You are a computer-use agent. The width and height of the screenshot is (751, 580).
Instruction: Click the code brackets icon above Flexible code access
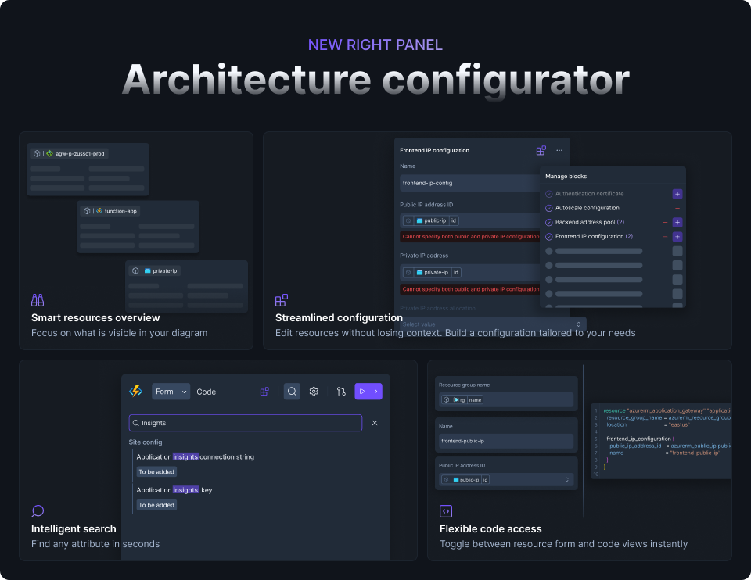[x=446, y=511]
